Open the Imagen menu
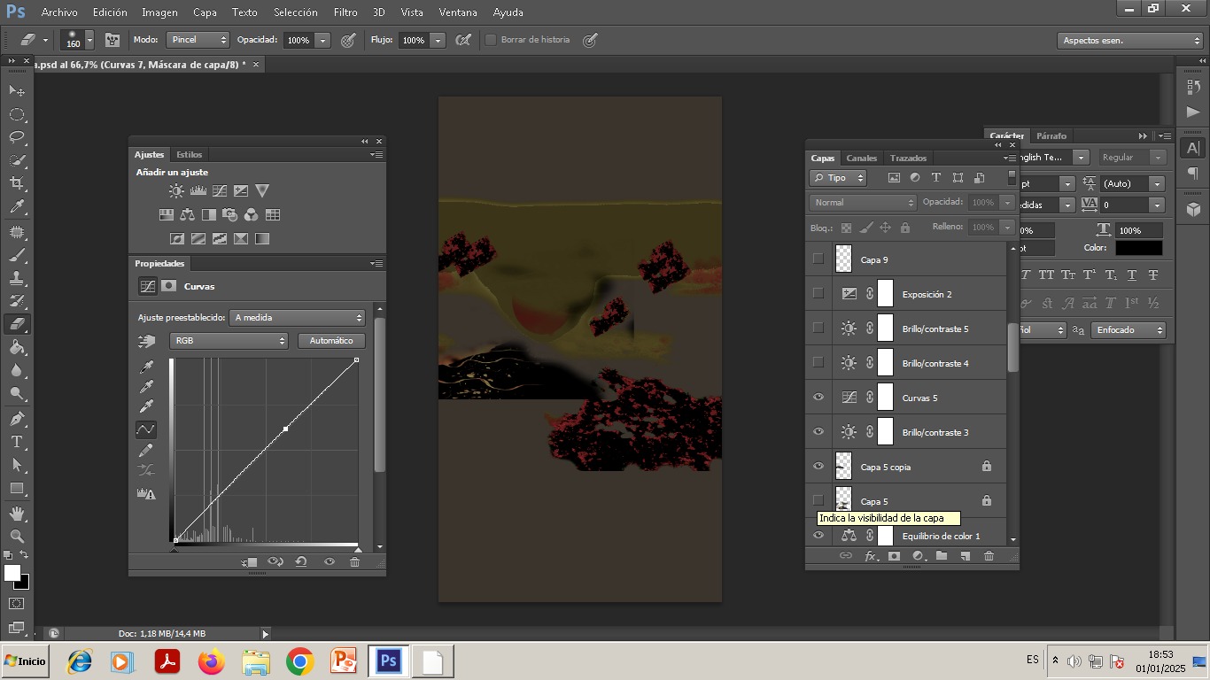The image size is (1210, 680). pyautogui.click(x=159, y=12)
